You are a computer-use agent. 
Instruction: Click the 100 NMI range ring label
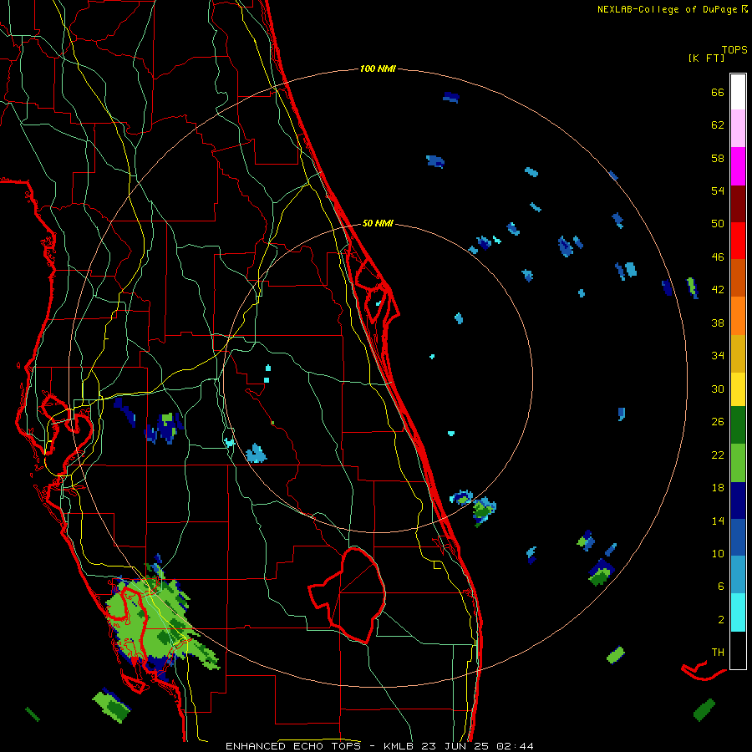click(378, 69)
